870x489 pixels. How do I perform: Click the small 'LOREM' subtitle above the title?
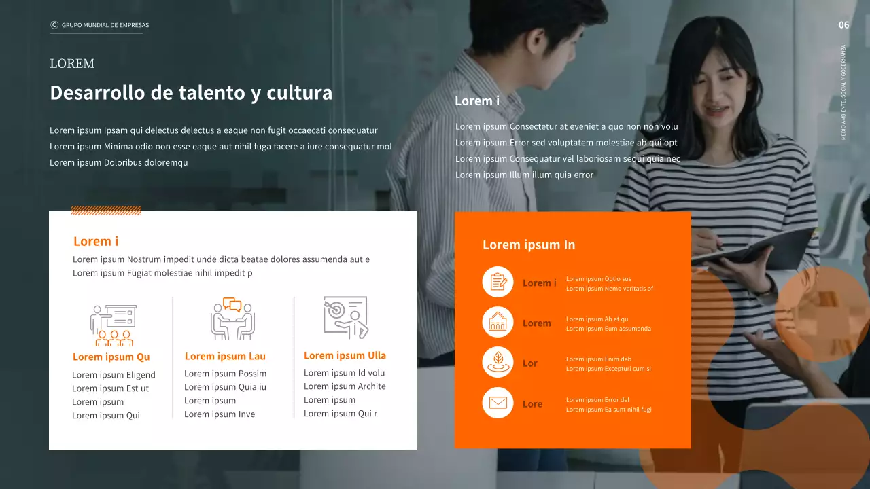point(72,64)
